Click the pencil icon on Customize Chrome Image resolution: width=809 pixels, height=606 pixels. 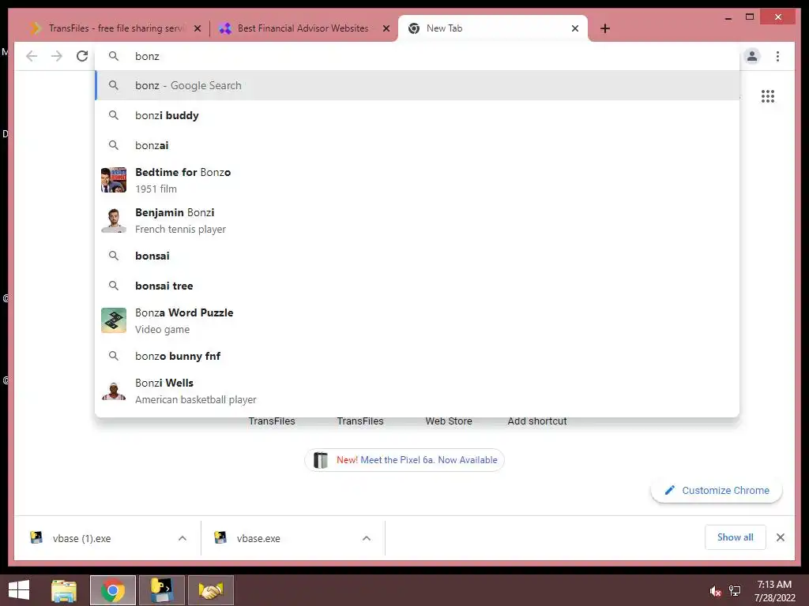[669, 491]
